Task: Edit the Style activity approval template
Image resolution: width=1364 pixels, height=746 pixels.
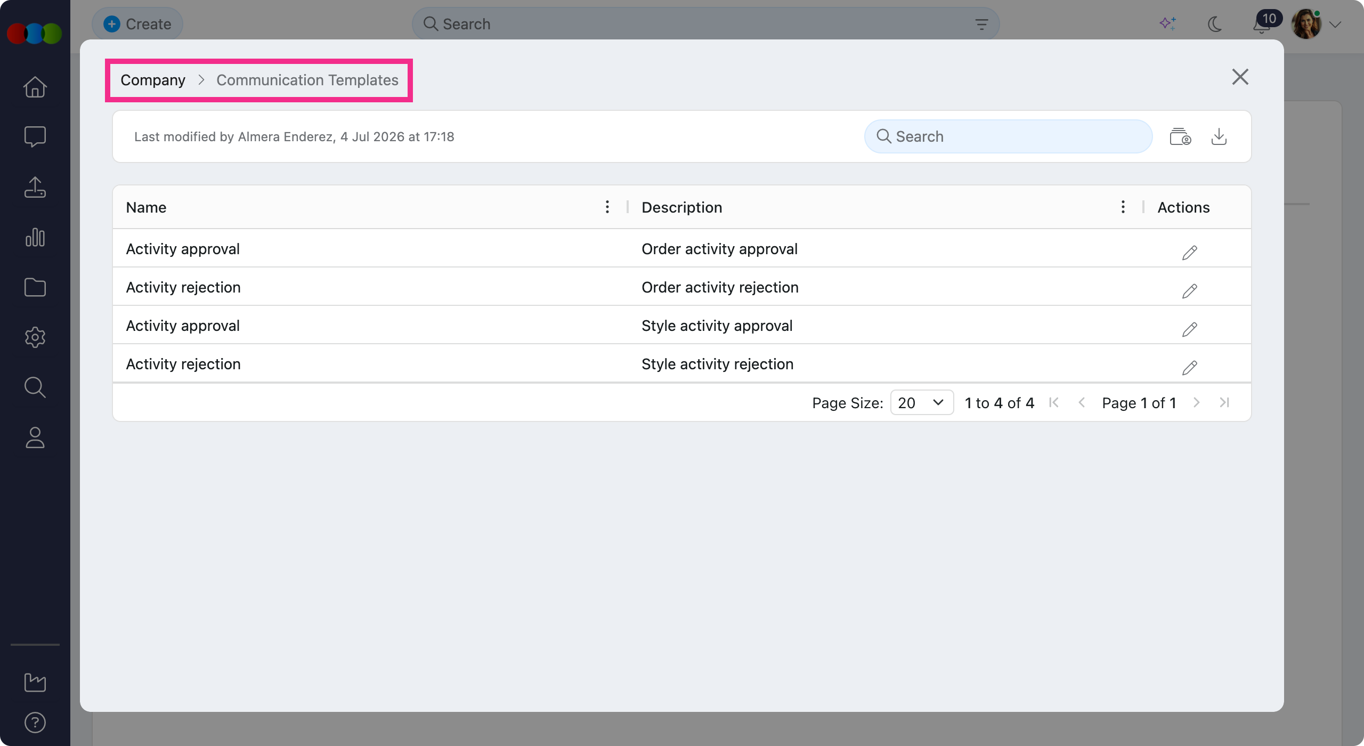Action: click(1190, 329)
